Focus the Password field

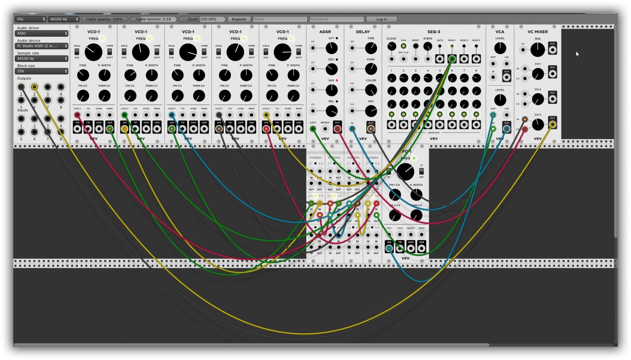pyautogui.click(x=337, y=19)
